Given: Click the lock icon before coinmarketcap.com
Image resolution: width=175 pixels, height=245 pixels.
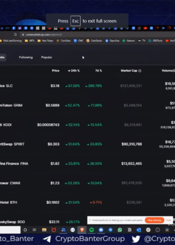Looking at the screenshot, I should click(x=23, y=35).
